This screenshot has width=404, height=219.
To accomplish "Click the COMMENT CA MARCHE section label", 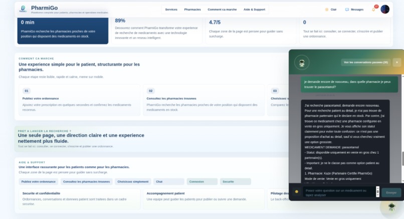I will [x=36, y=59].
